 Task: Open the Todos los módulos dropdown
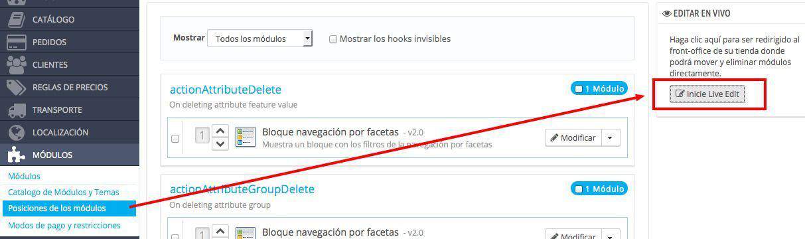[x=259, y=39]
